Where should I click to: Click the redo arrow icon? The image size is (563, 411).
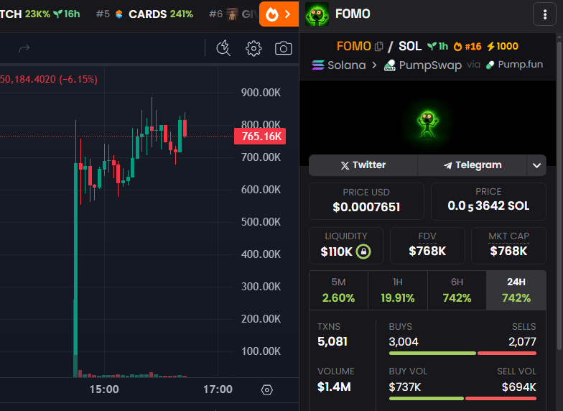tap(24, 48)
